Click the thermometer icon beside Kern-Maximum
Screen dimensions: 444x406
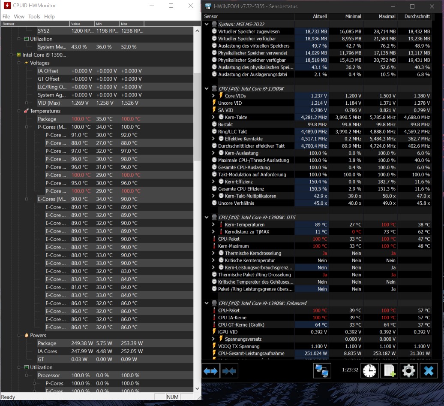coord(214,246)
